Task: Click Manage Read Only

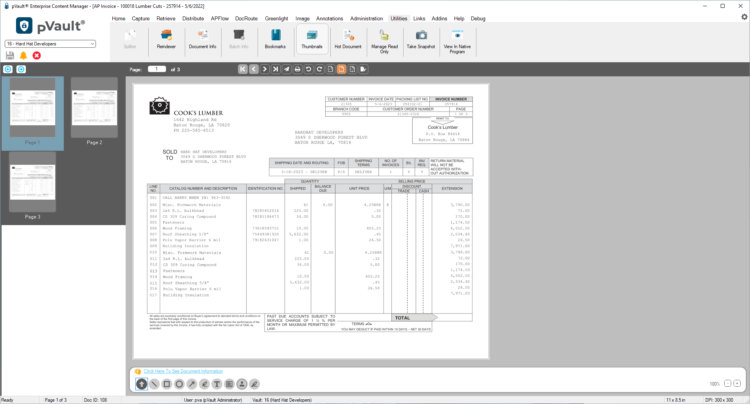Action: pos(384,41)
